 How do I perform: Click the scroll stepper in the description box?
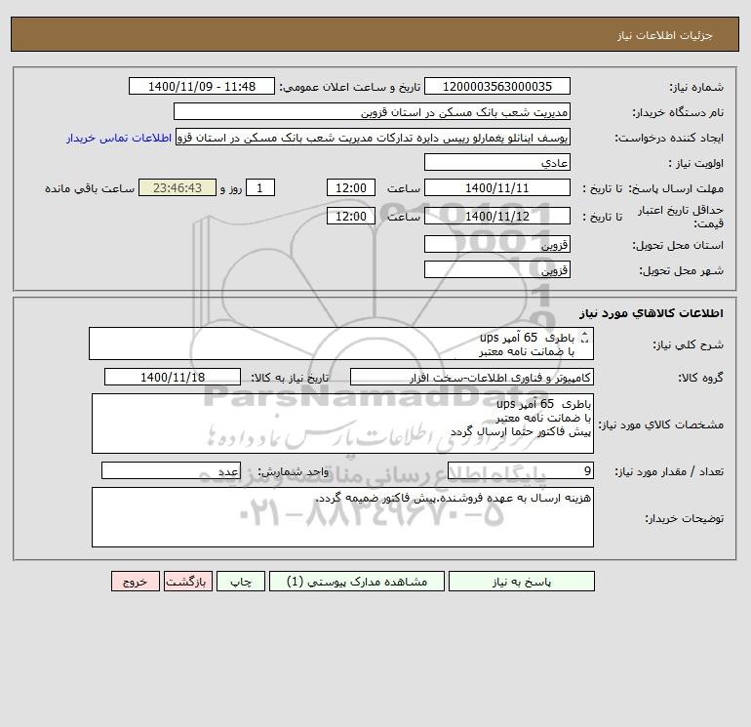(584, 338)
